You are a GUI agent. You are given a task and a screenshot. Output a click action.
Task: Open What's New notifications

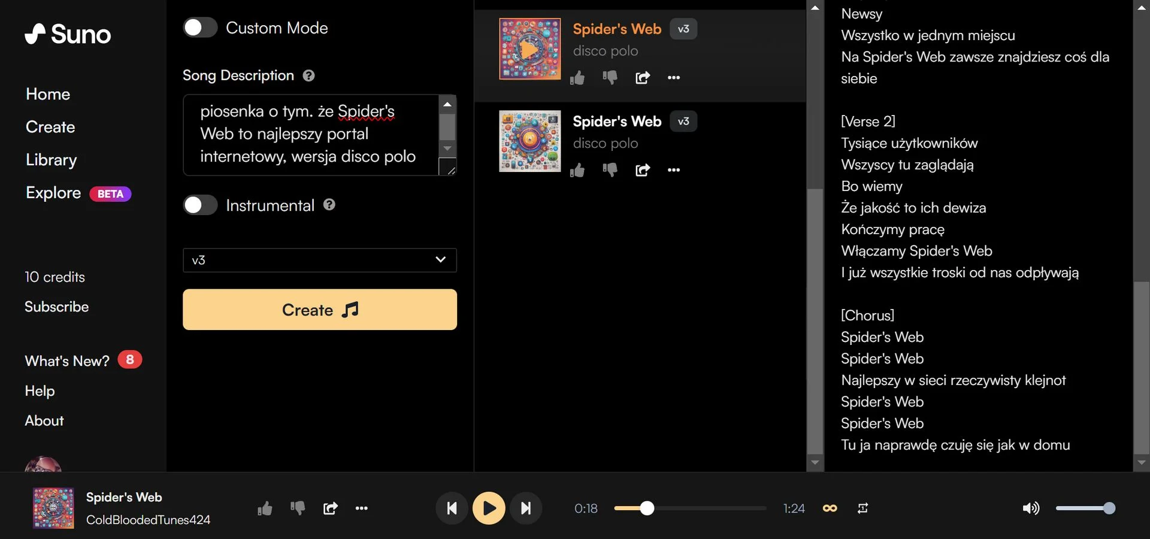[x=83, y=361]
